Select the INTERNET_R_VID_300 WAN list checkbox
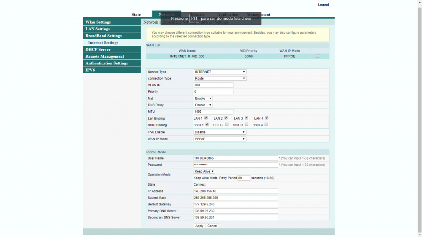The width and height of the screenshot is (422, 237). tap(318, 56)
